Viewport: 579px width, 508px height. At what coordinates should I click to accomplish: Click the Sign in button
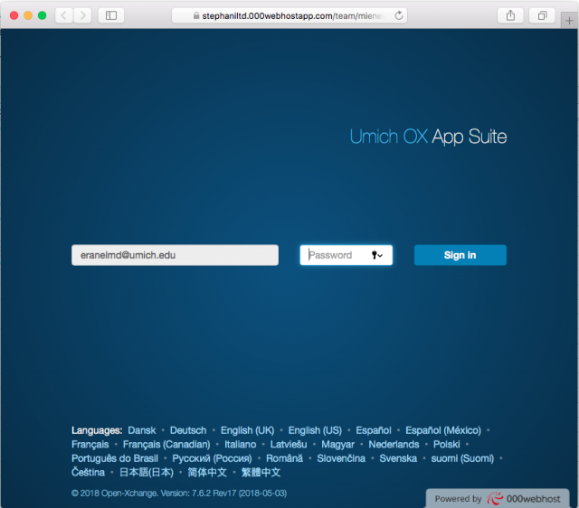click(460, 255)
